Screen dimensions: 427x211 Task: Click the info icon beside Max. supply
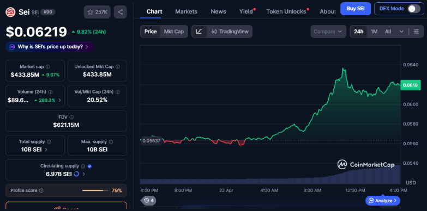(x=111, y=142)
